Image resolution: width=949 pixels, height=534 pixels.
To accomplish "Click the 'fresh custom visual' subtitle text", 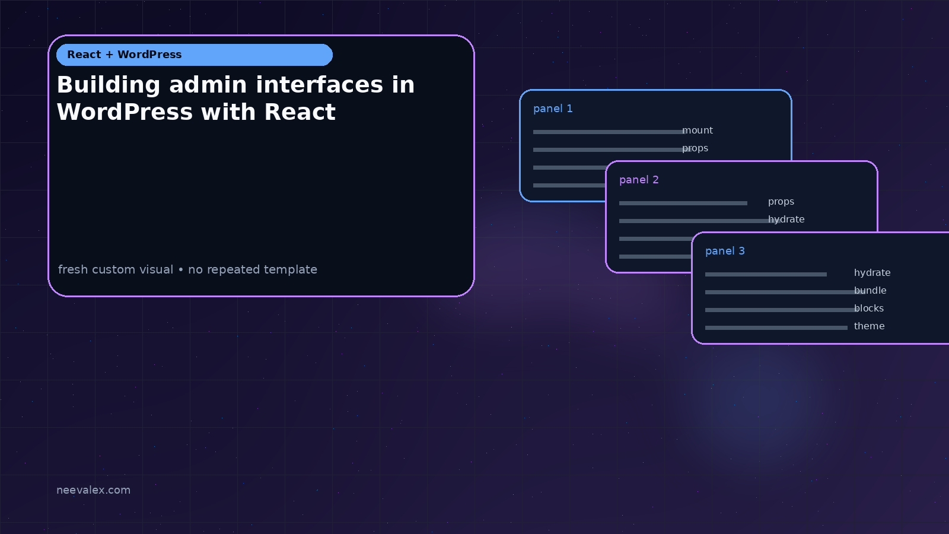I will click(187, 269).
